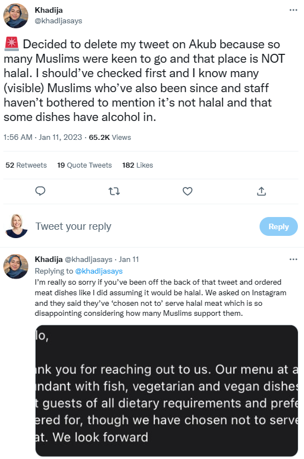
Task: View the 52 Retweets list
Action: 26,165
